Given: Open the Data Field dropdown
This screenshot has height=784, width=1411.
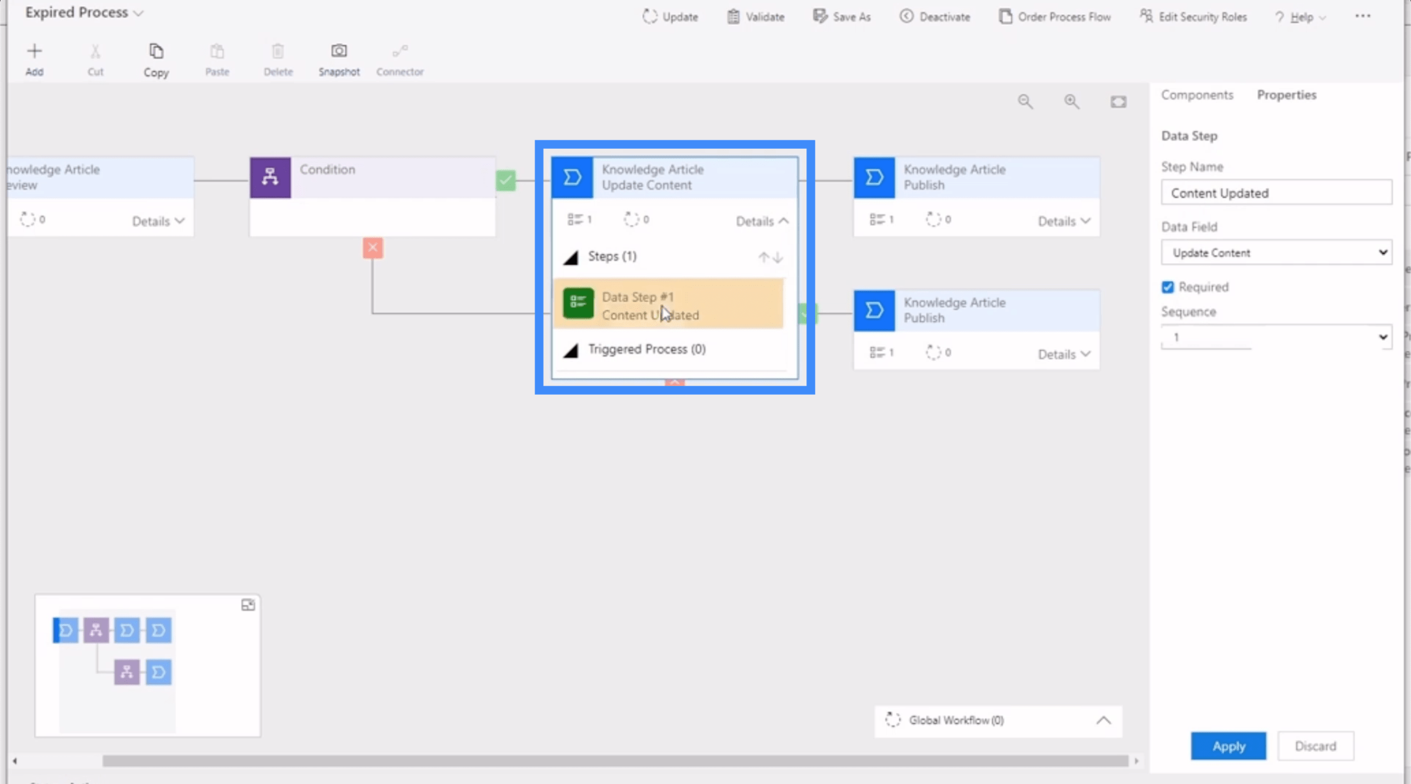Looking at the screenshot, I should point(1277,253).
